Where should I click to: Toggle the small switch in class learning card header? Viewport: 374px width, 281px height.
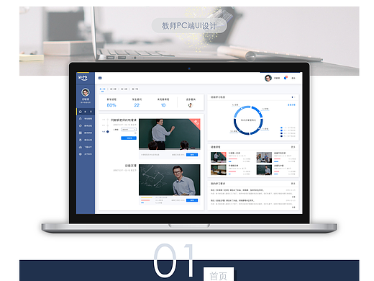[x=293, y=97]
